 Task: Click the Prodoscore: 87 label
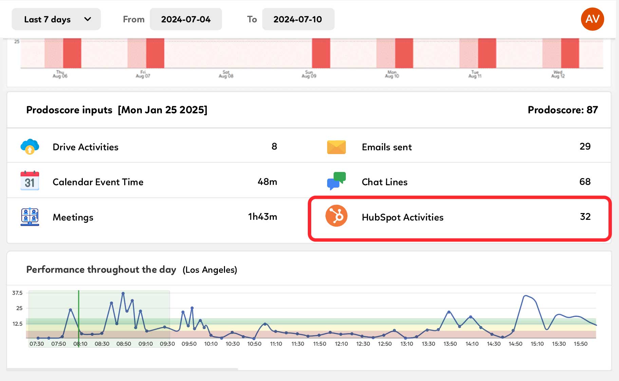coord(562,110)
